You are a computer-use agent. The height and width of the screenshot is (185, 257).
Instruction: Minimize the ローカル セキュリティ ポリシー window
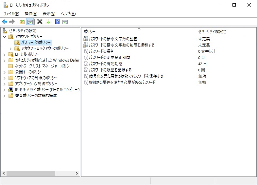219,5
